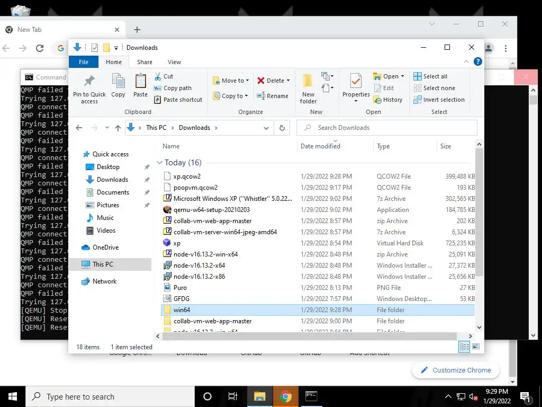Select Documents in navigation pane
542x407 pixels.
(x=113, y=192)
